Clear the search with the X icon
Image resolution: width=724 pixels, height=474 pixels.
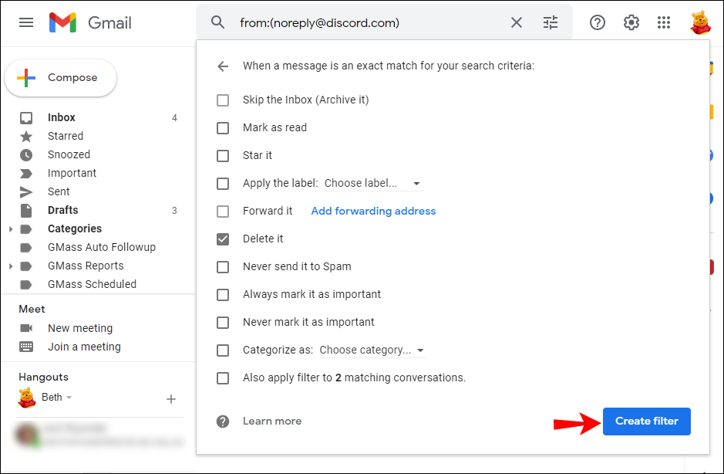point(517,22)
